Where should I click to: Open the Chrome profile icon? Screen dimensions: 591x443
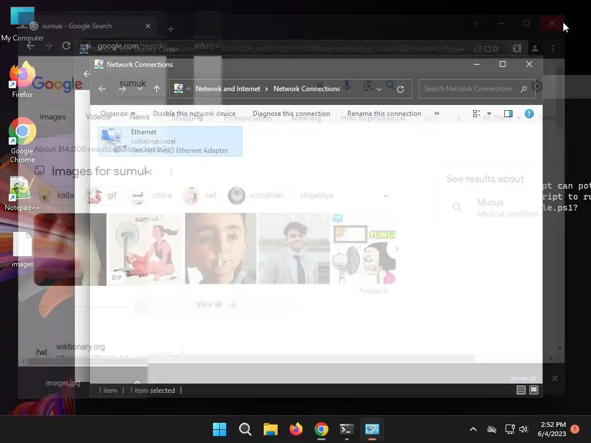point(535,48)
